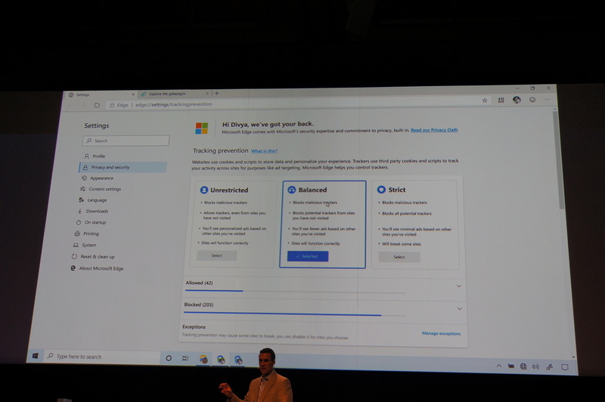Open the profile avatar in Edge toolbar

point(517,100)
